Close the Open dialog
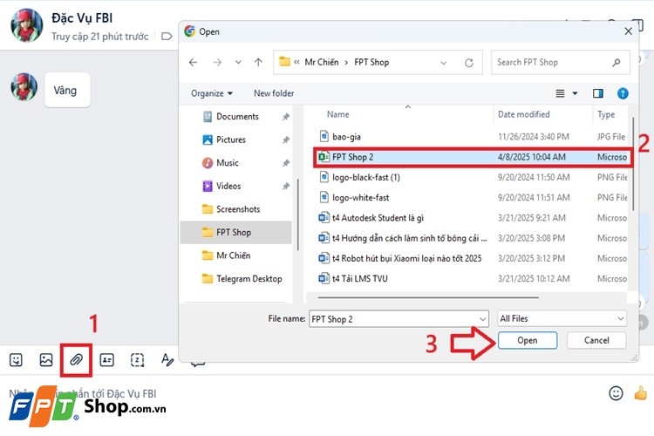This screenshot has height=436, width=654. (628, 31)
